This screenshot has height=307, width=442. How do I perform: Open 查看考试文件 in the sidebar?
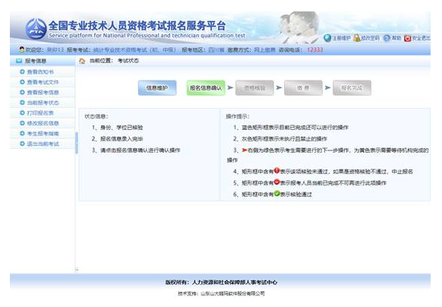tap(43, 82)
